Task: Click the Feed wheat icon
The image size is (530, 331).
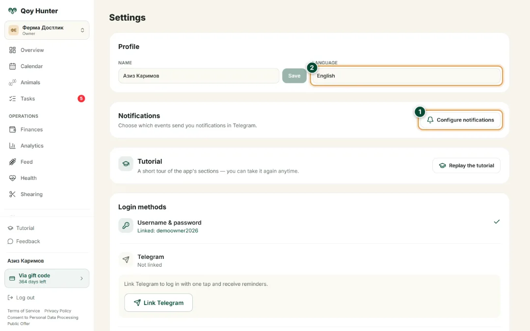Action: (12, 162)
